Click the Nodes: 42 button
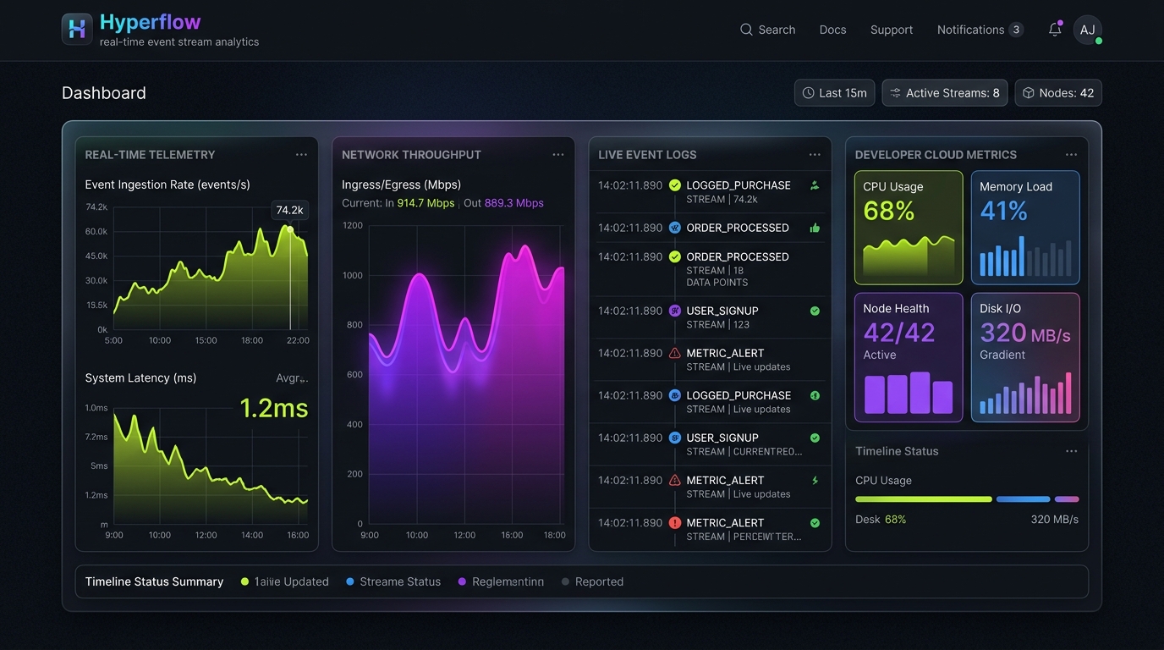 tap(1058, 93)
